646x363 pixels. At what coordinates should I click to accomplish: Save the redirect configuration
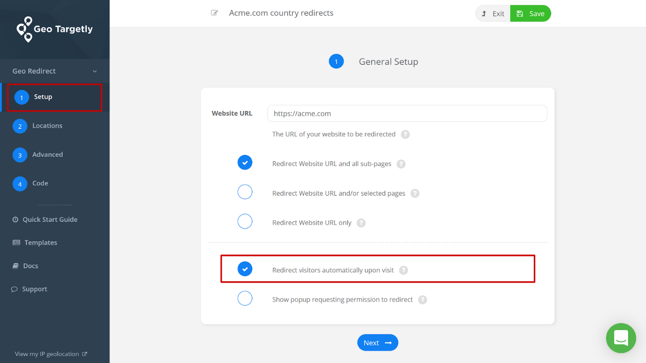click(530, 13)
